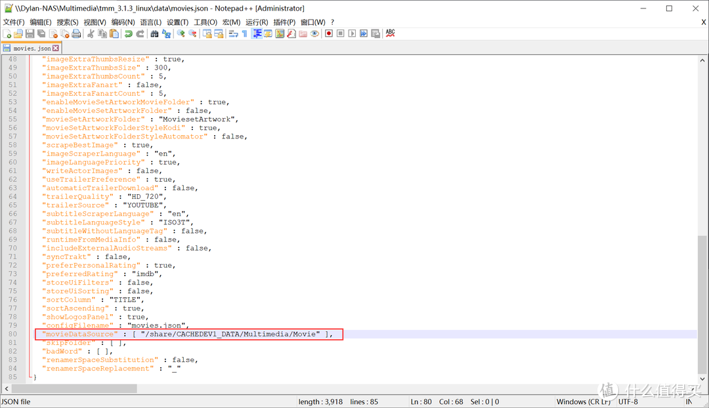Click the Zoom In magnifier icon
This screenshot has width=709, height=408.
pos(181,34)
